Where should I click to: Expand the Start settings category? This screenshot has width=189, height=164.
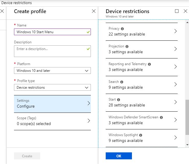click(143, 102)
